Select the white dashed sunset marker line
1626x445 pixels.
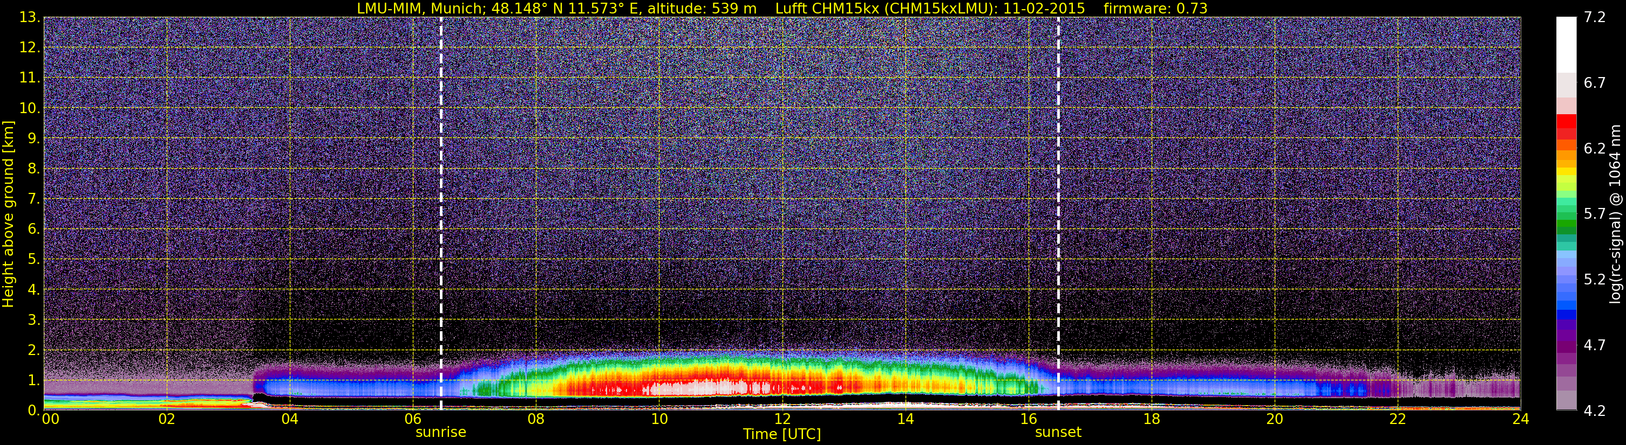1058,213
